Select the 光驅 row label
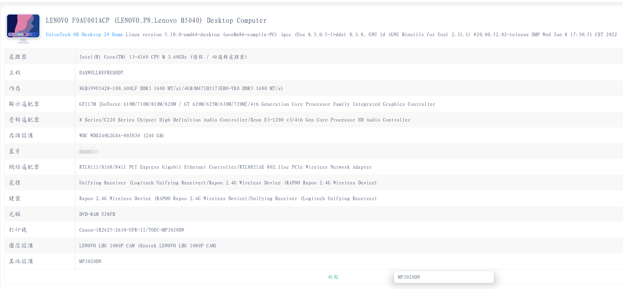The width and height of the screenshot is (623, 289). pos(15,214)
